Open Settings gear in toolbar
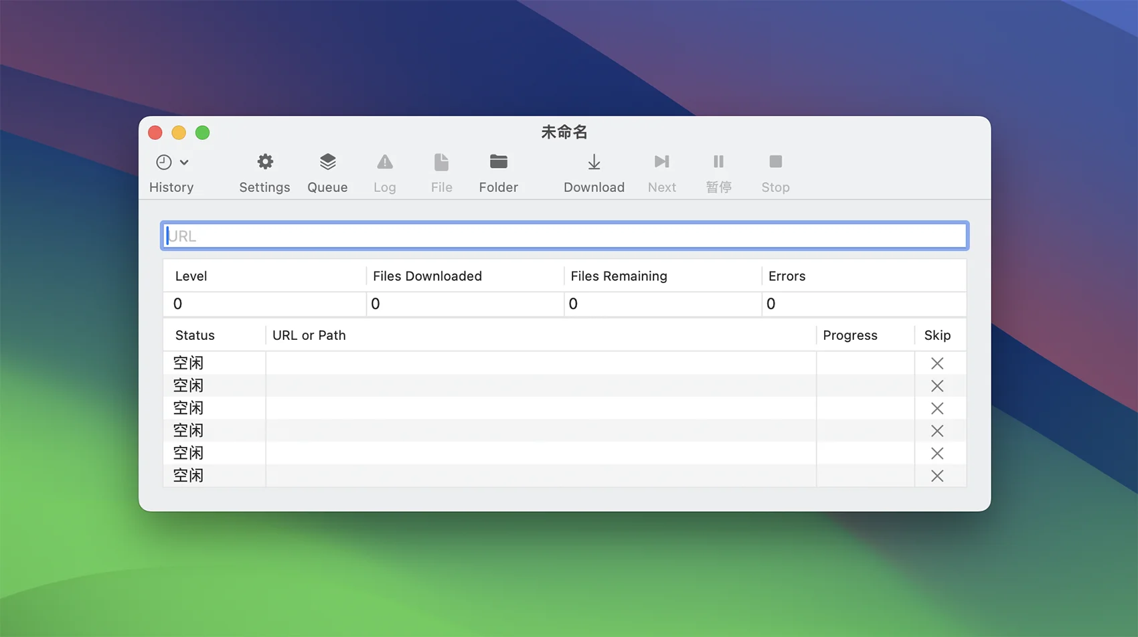The height and width of the screenshot is (637, 1138). click(x=264, y=162)
